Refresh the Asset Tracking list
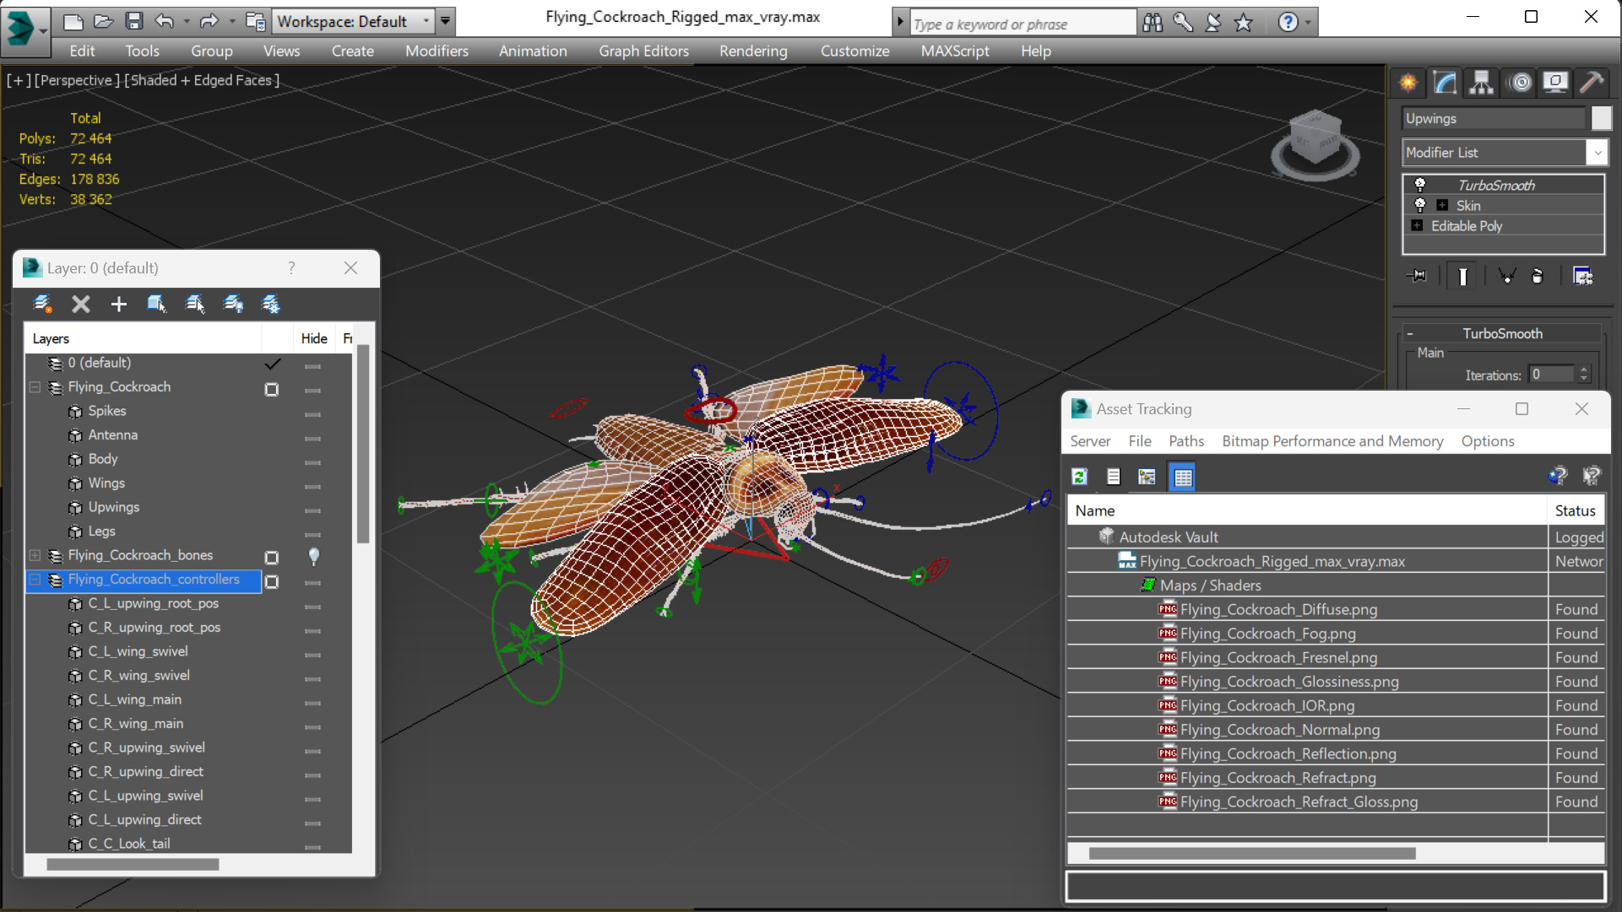The image size is (1622, 912). (x=1079, y=477)
